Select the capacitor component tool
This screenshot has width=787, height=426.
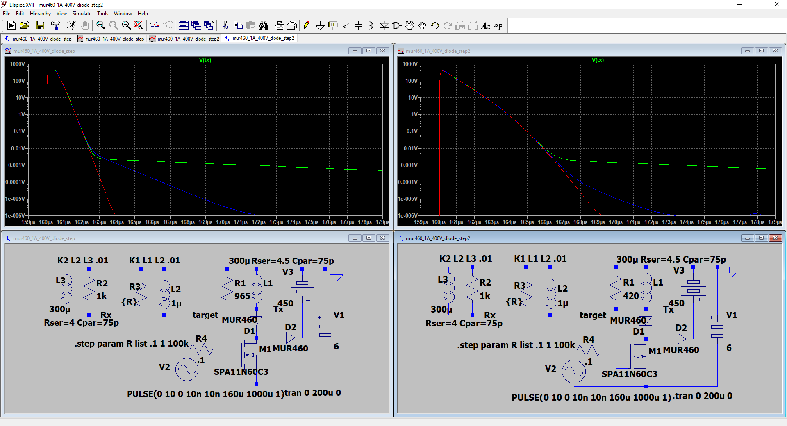(358, 26)
